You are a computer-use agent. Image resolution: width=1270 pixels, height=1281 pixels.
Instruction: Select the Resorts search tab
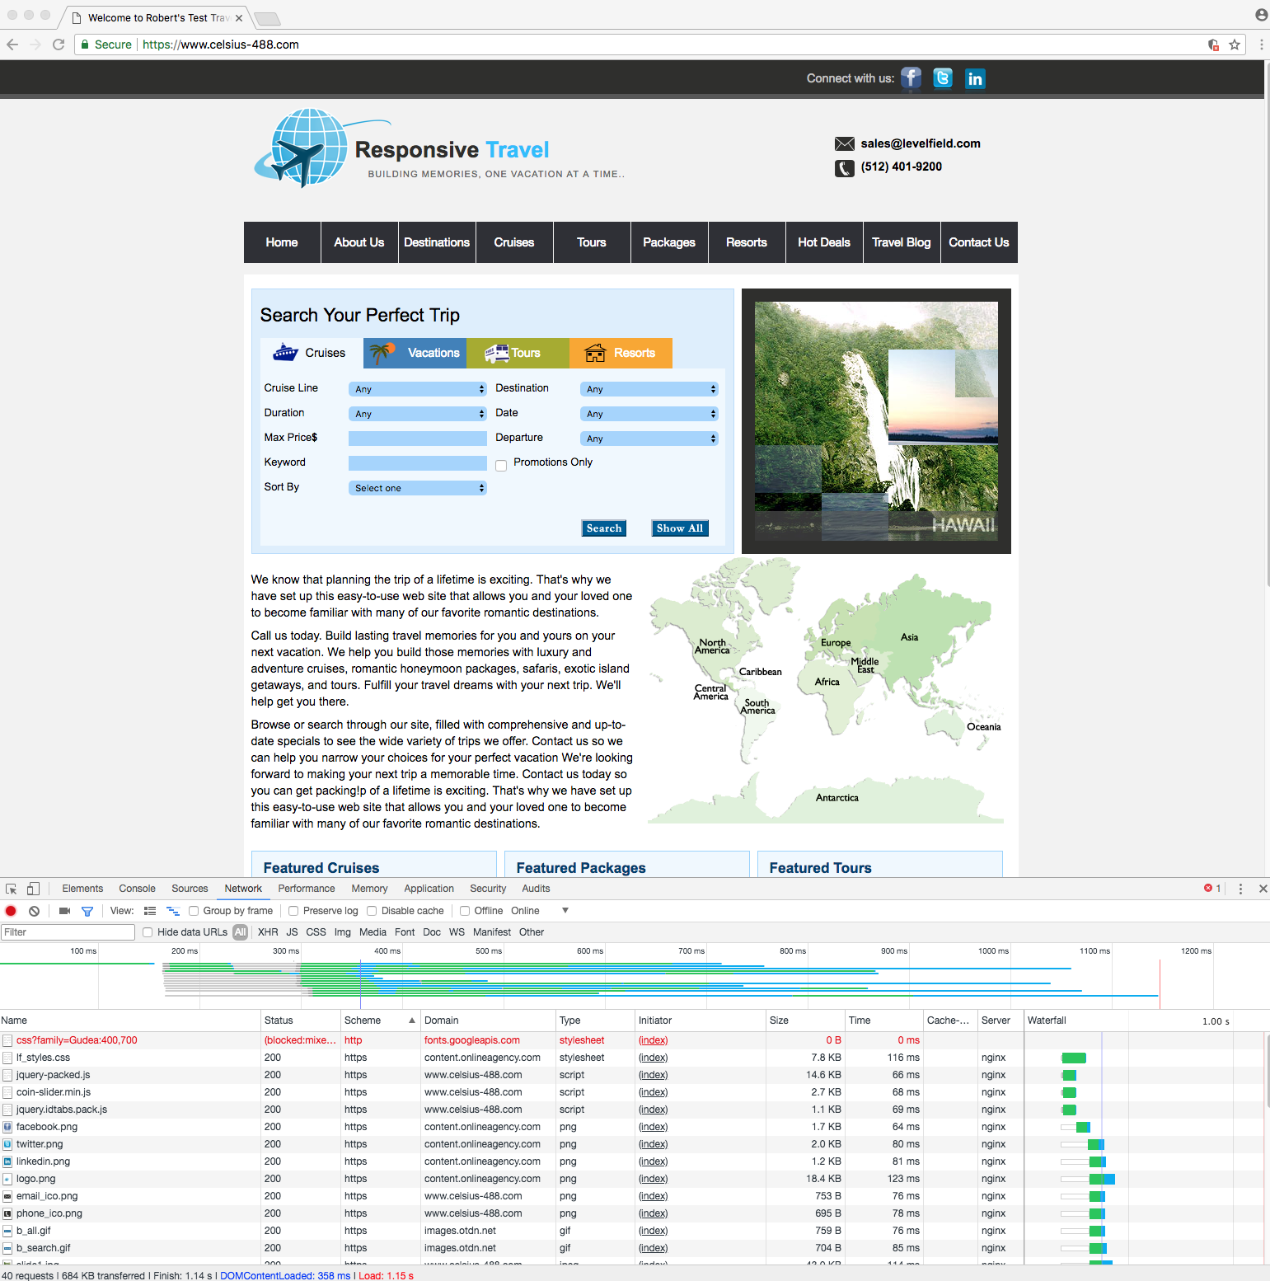click(621, 353)
